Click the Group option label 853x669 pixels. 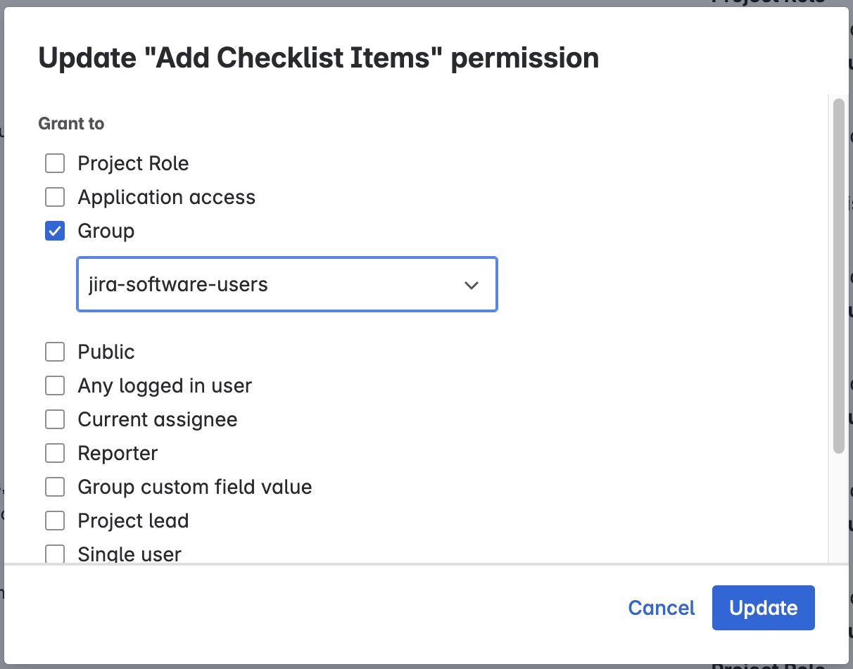tap(106, 231)
